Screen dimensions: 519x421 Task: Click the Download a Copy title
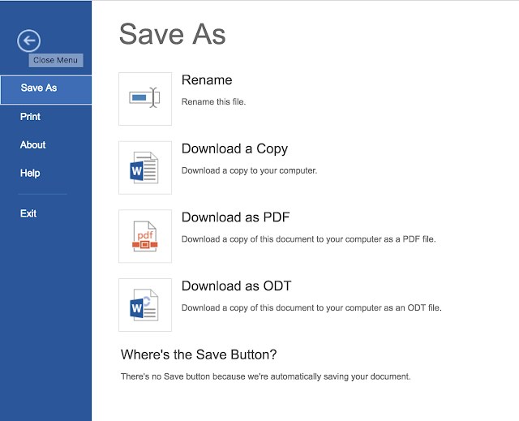coord(234,149)
